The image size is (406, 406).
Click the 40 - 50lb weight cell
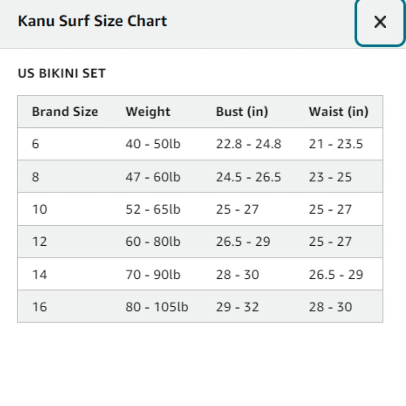pyautogui.click(x=153, y=144)
